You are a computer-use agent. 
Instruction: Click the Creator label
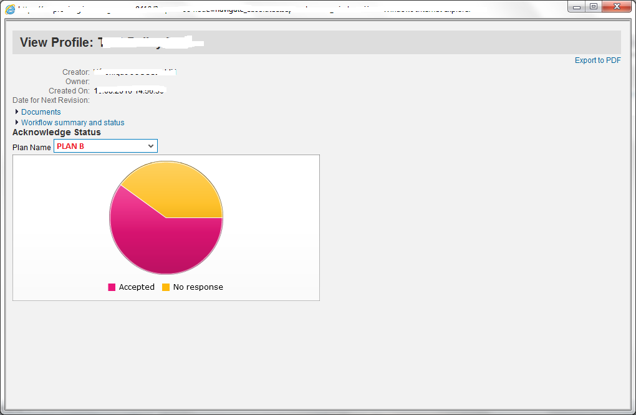[76, 72]
